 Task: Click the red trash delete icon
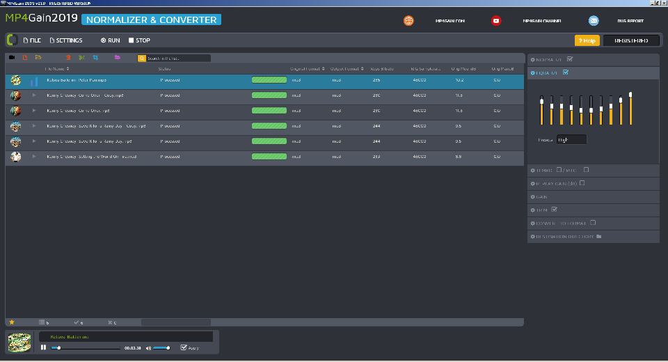click(x=68, y=58)
